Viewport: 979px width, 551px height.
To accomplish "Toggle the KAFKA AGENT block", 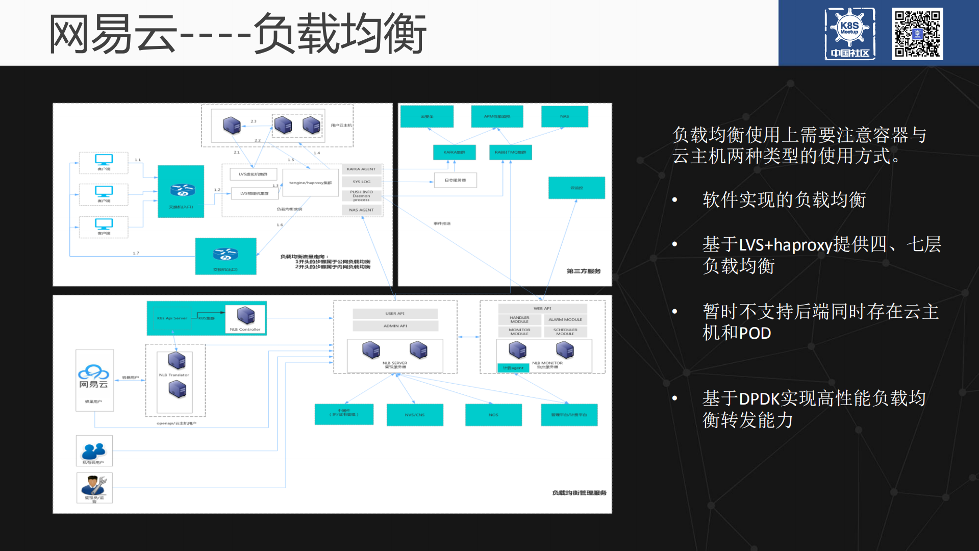I will (x=362, y=169).
